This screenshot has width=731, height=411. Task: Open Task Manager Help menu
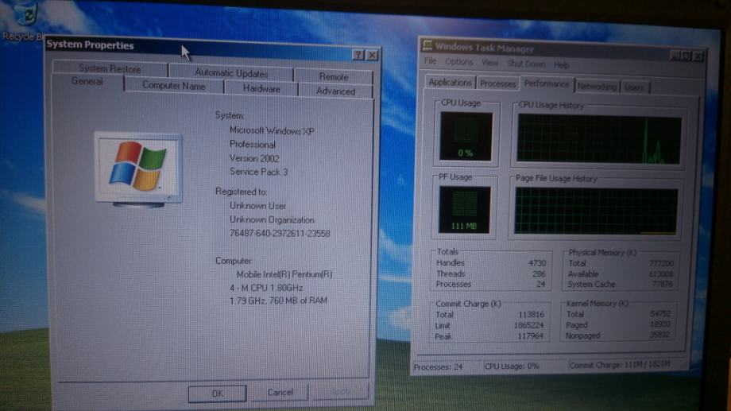point(561,65)
